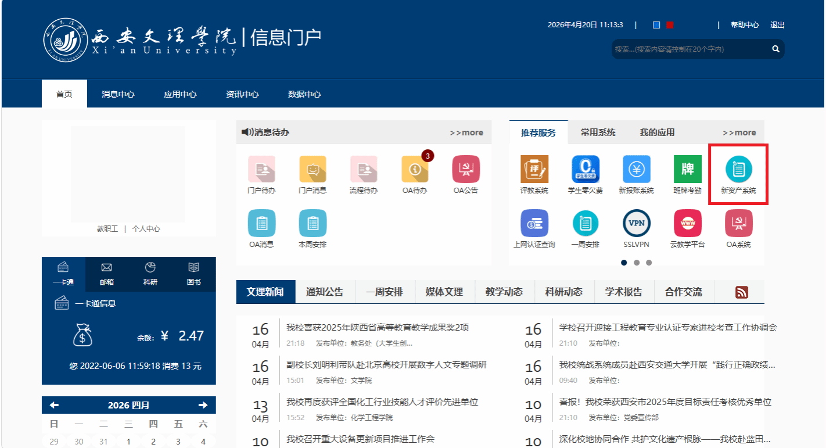Open the 班牌考勤 icon

pos(687,170)
